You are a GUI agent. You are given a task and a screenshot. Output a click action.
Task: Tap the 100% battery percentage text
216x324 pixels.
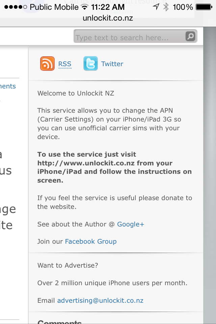tap(183, 7)
